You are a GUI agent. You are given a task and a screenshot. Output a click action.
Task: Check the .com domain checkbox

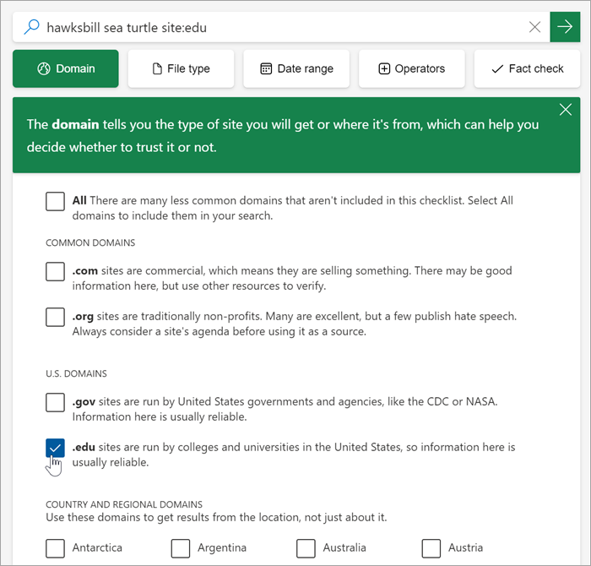(x=55, y=271)
